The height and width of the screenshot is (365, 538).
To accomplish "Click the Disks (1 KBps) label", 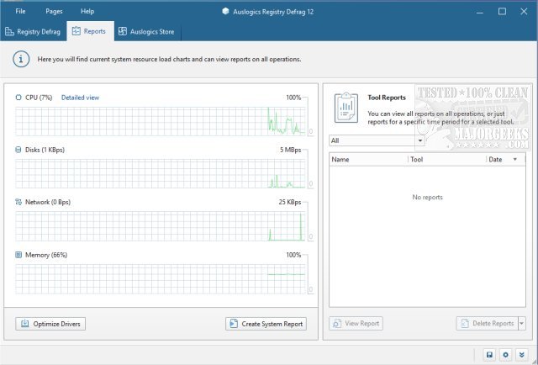I will tap(45, 150).
